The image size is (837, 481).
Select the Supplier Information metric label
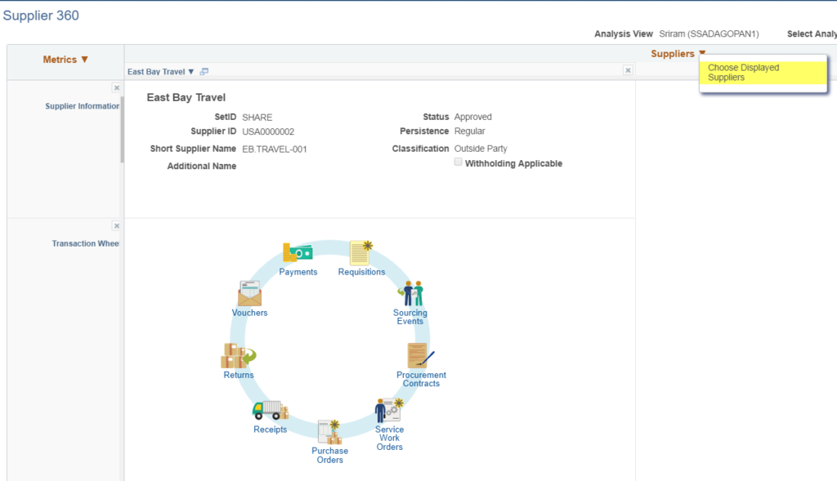click(x=83, y=106)
